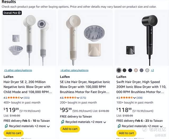Select the light silver color swatch
Screen dimensions: 169x139
click(x=147, y=70)
